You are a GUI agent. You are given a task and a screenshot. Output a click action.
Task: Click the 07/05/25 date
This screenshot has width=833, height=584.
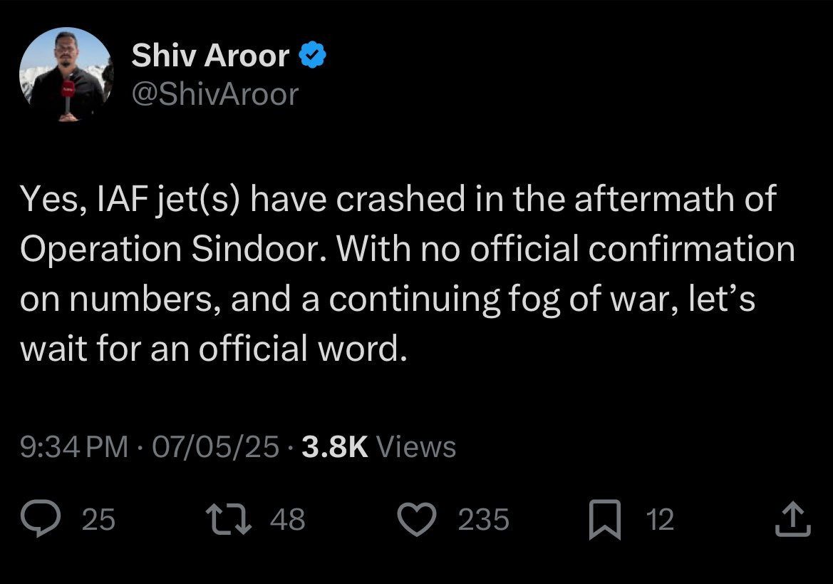217,447
